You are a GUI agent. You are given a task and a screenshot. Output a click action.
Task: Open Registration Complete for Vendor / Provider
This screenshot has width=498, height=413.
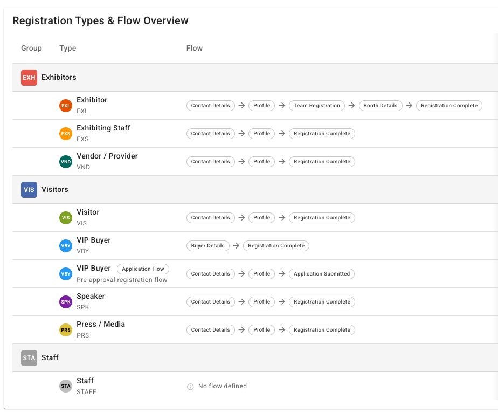click(322, 161)
